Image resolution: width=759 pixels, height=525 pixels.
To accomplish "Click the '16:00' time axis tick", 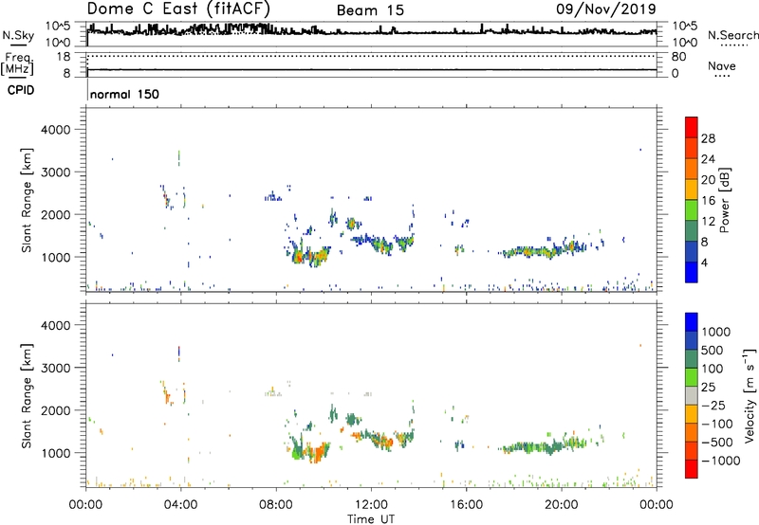I will click(466, 505).
